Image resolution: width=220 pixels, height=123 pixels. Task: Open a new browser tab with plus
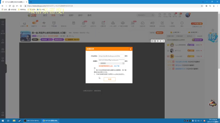pyautogui.click(x=31, y=2)
